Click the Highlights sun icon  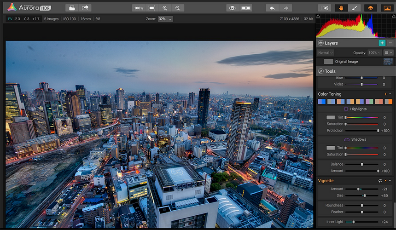pyautogui.click(x=346, y=109)
